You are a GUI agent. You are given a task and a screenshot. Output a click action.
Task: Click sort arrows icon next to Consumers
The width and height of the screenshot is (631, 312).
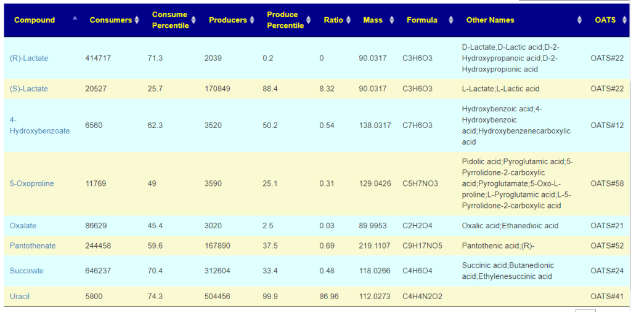[137, 20]
